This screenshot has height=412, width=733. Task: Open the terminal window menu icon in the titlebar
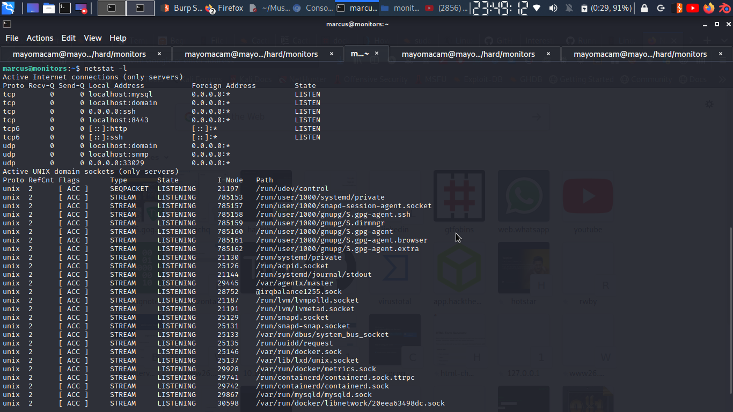(x=6, y=24)
